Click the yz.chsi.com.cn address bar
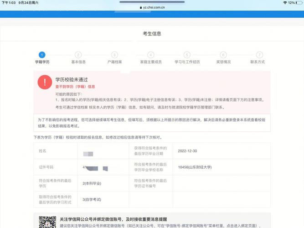Viewport: 304px width, 228px height. 152,7
